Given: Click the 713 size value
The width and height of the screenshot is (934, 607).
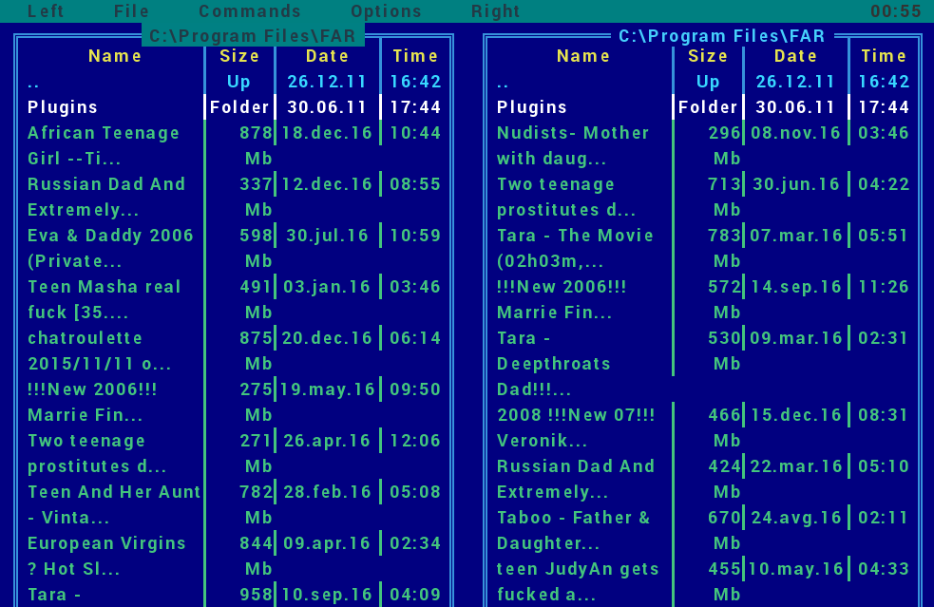Looking at the screenshot, I should pyautogui.click(x=724, y=184).
